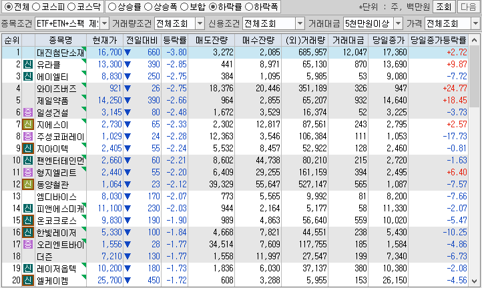Click 한빛레이저 closing change -10.25
The height and width of the screenshot is (288, 482).
pyautogui.click(x=455, y=232)
